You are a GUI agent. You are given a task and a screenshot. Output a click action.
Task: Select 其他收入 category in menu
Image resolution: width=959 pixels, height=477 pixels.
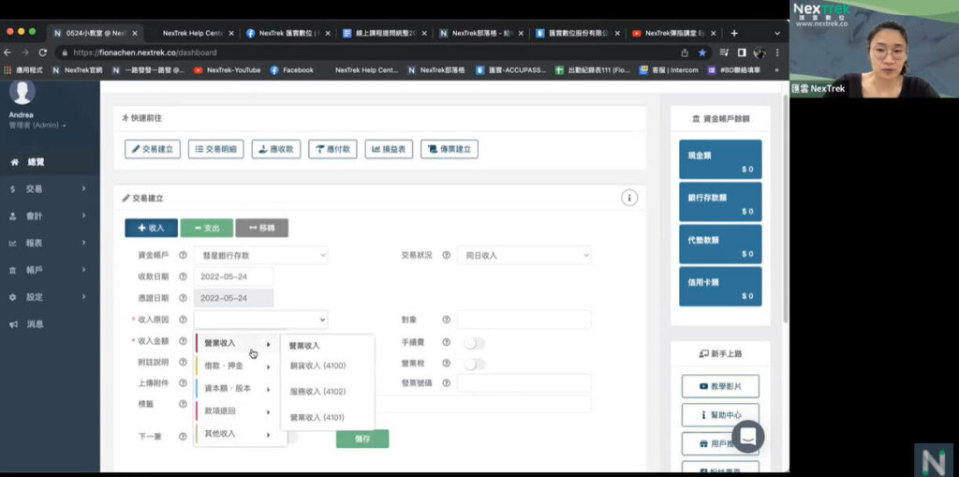237,434
